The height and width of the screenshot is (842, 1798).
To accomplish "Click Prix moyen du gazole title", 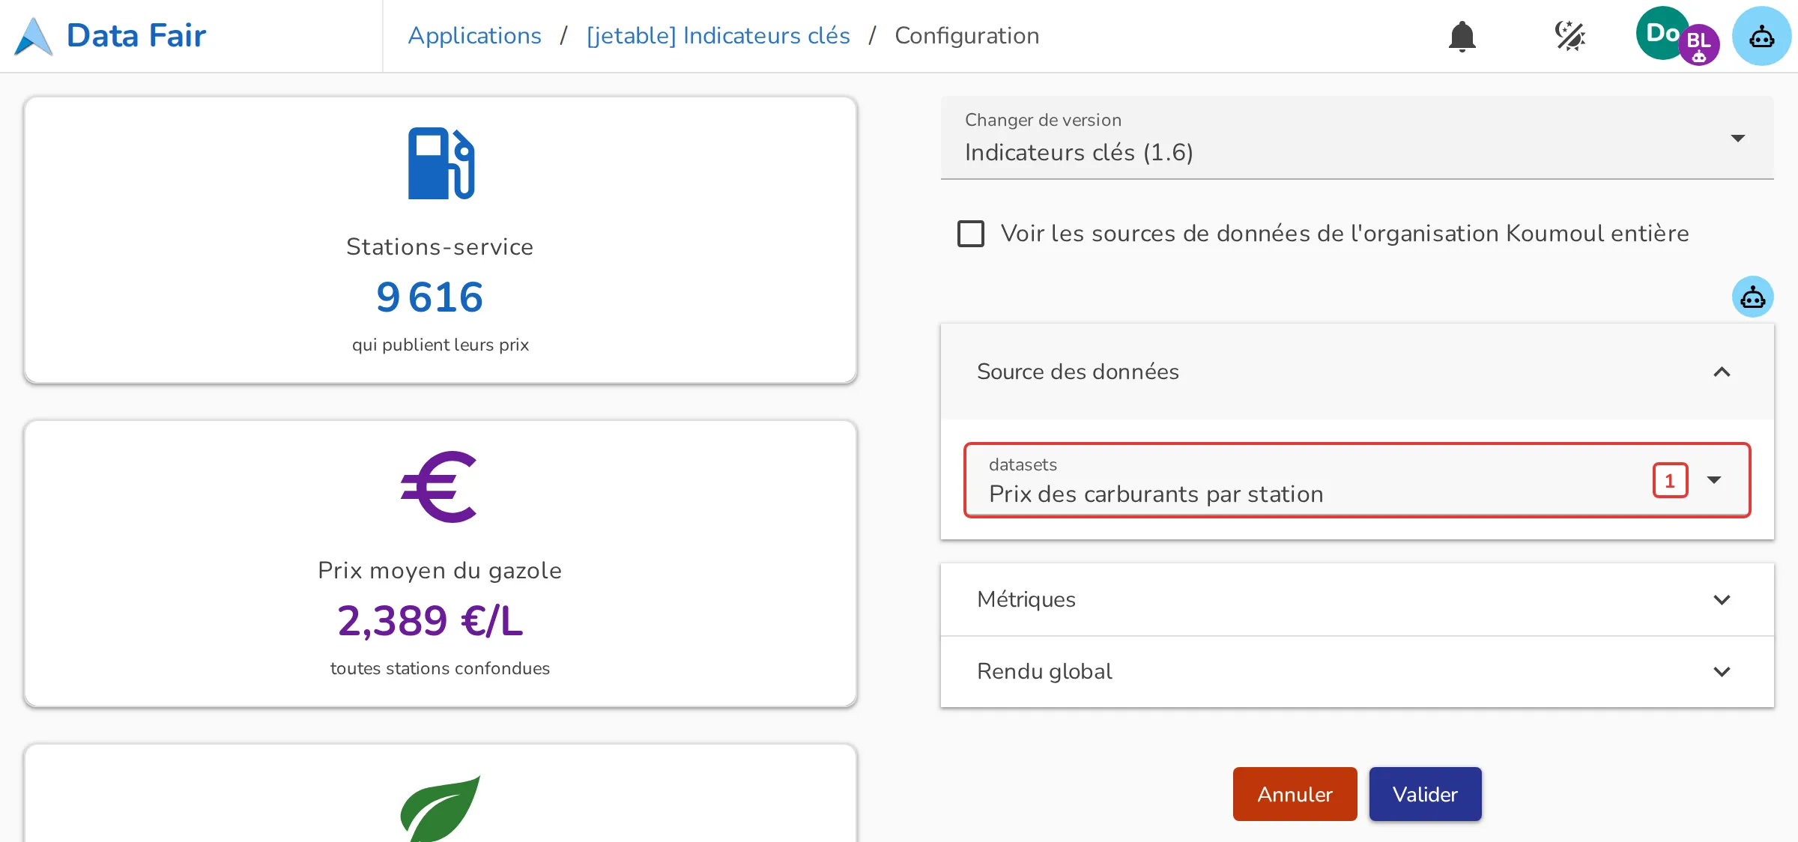I will coord(440,570).
